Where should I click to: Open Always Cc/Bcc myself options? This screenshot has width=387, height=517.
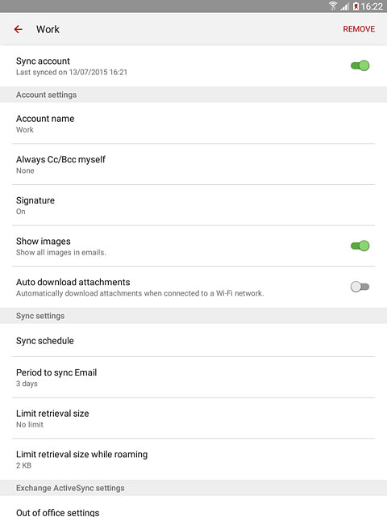pos(193,164)
